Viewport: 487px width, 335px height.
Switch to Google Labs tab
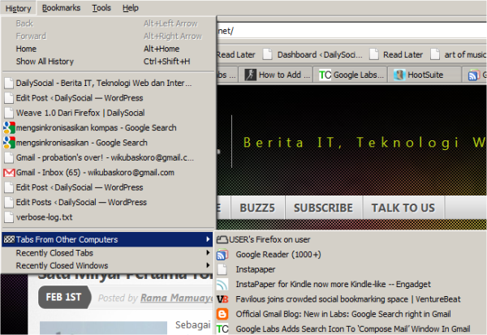(x=351, y=75)
